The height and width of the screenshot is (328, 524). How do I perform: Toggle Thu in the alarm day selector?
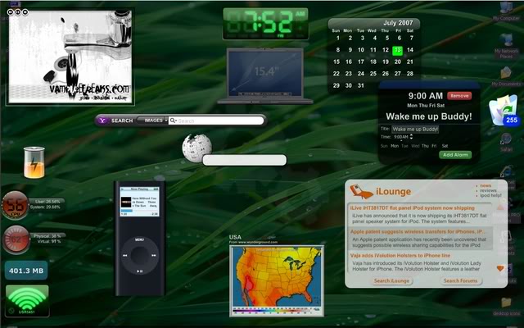(425, 146)
